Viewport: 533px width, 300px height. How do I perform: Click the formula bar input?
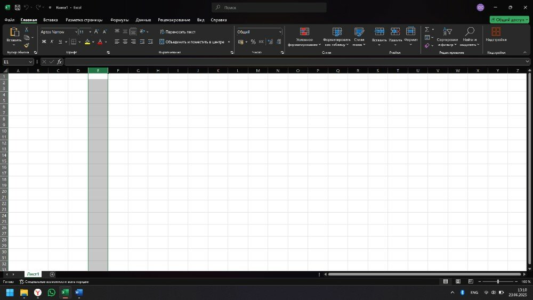[x=294, y=62]
